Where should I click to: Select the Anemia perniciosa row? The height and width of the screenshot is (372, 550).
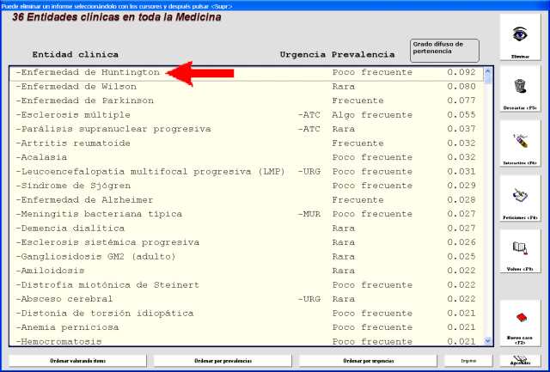click(x=247, y=327)
